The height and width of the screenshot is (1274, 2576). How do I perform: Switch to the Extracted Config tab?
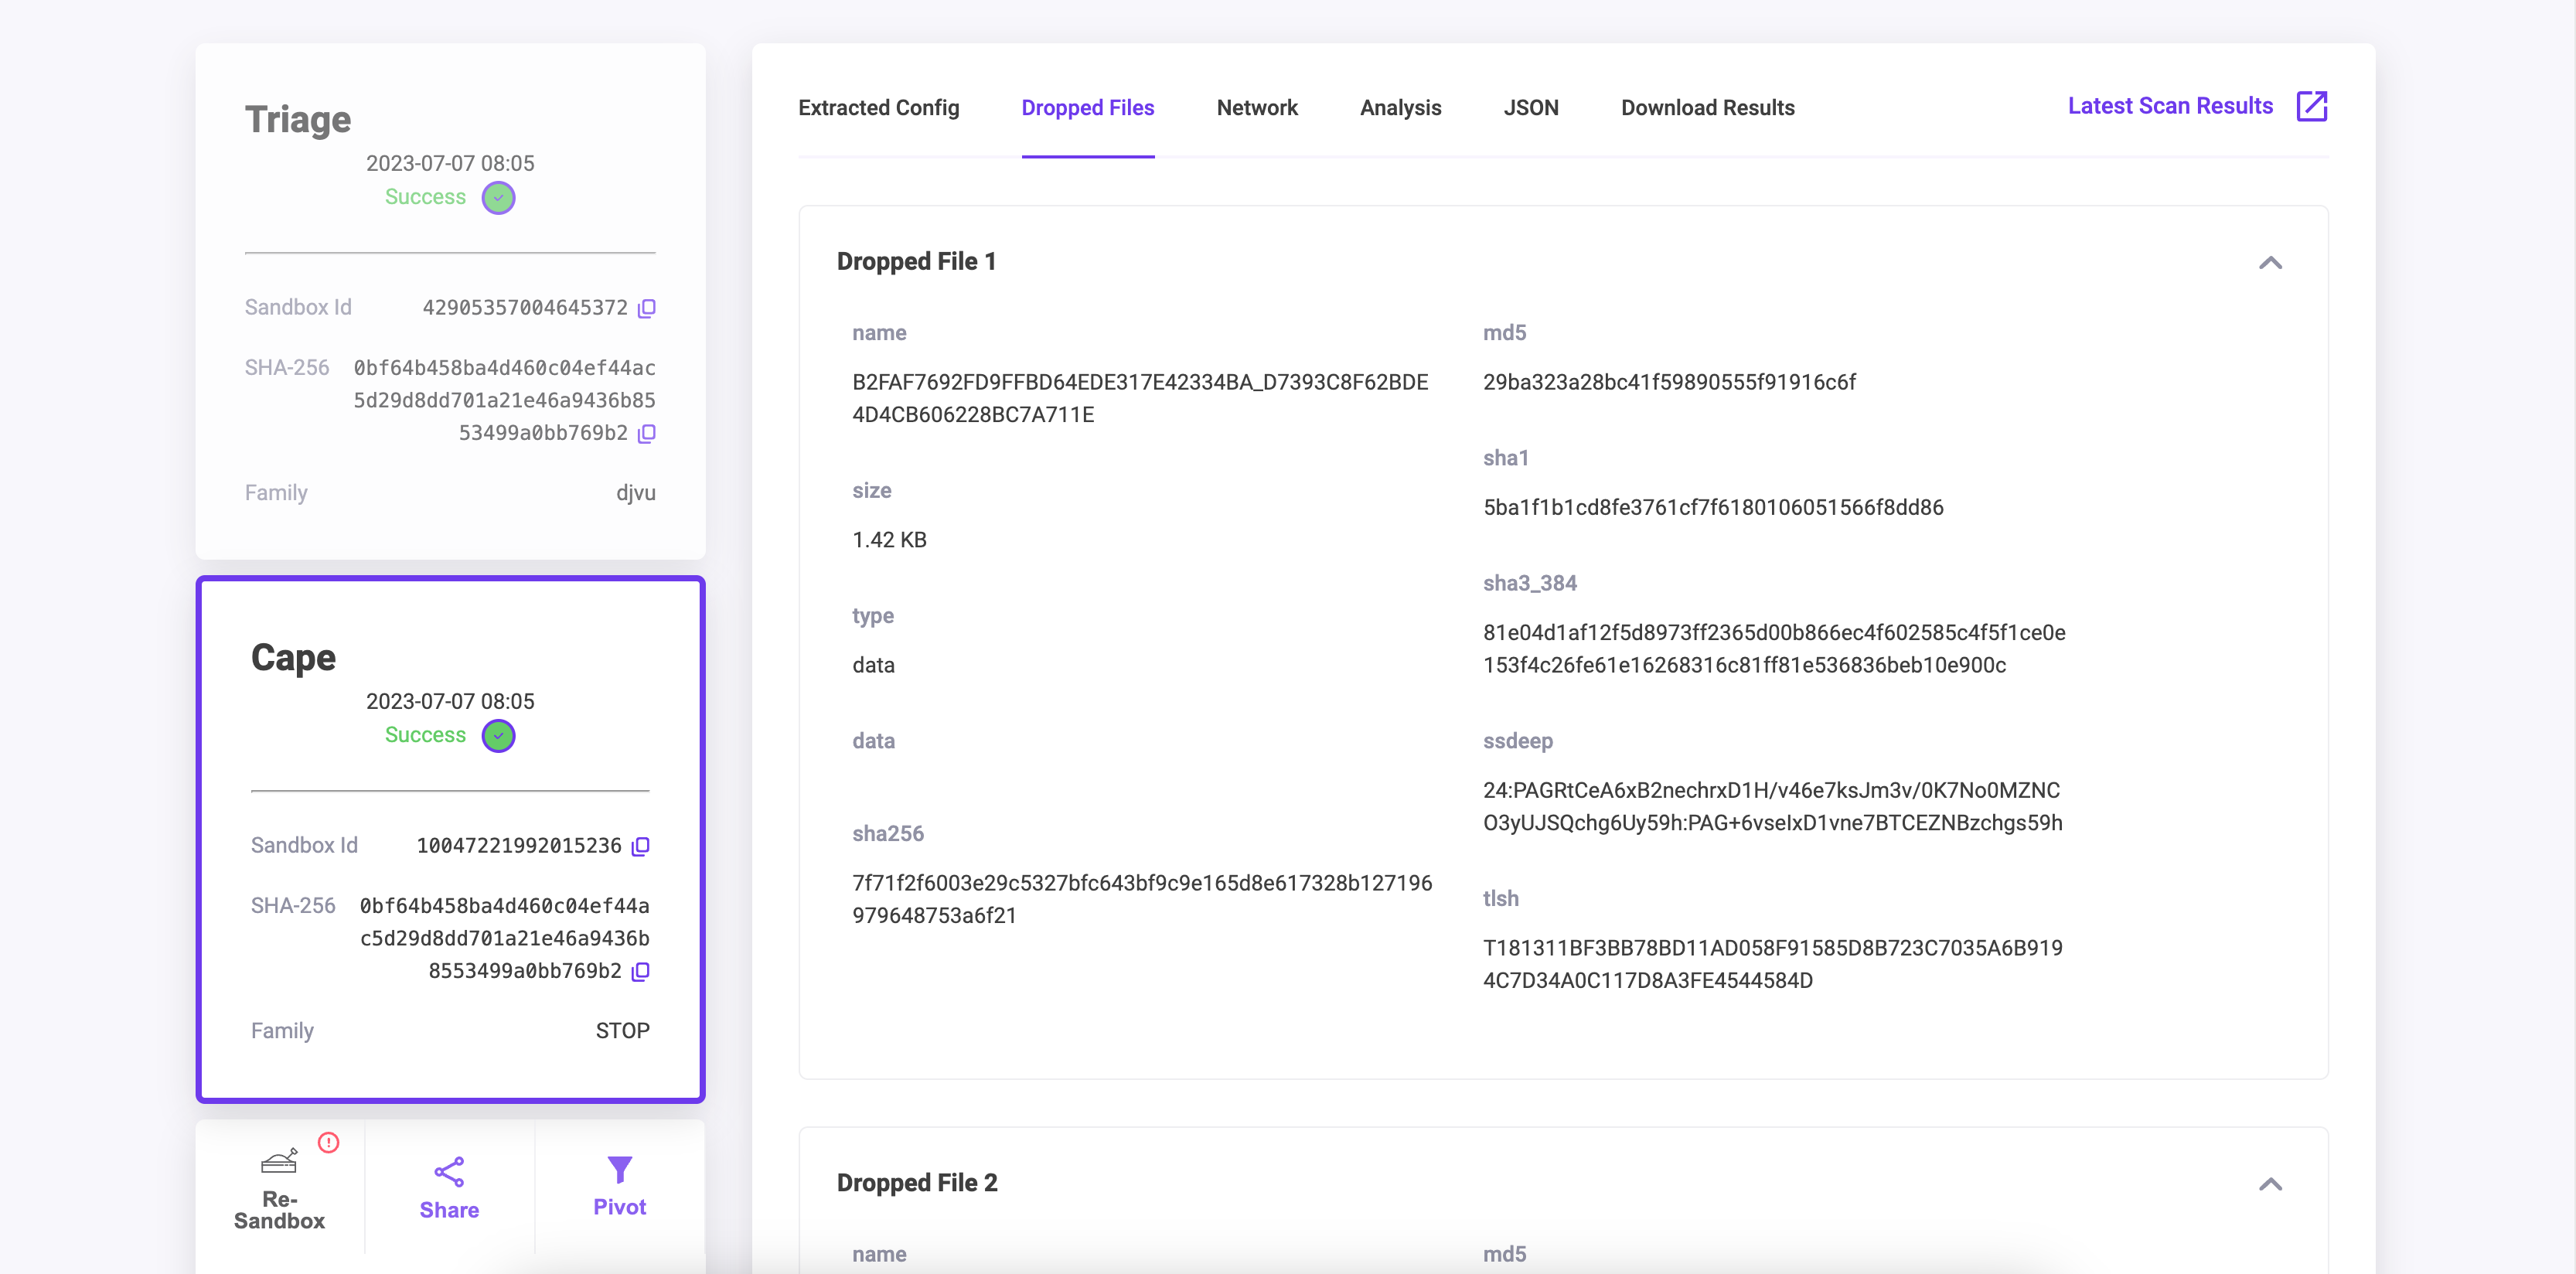coord(878,108)
